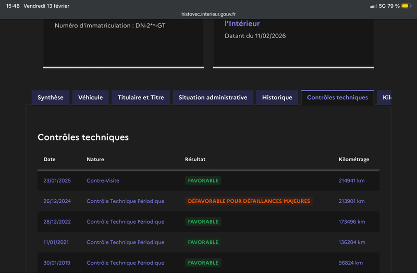Click the Favorable badge for 11/01/2021

(203, 242)
